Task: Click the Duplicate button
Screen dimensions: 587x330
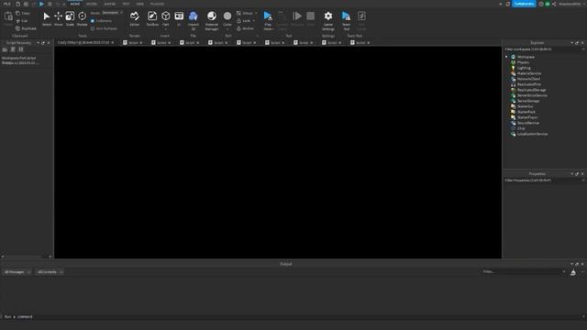Action: [27, 28]
